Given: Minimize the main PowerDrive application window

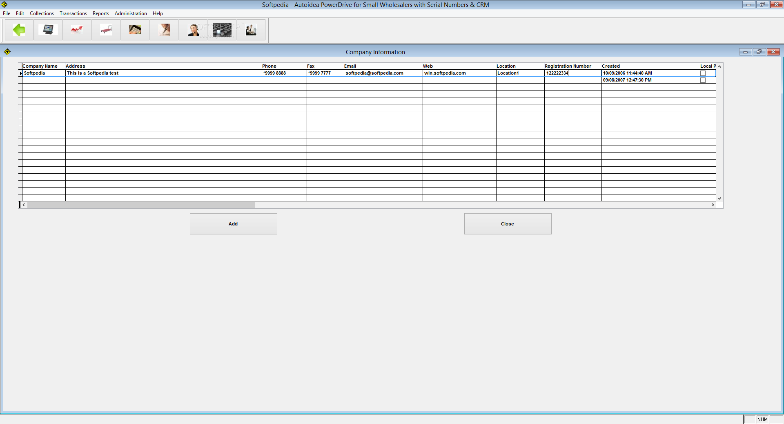Looking at the screenshot, I should coord(748,4).
